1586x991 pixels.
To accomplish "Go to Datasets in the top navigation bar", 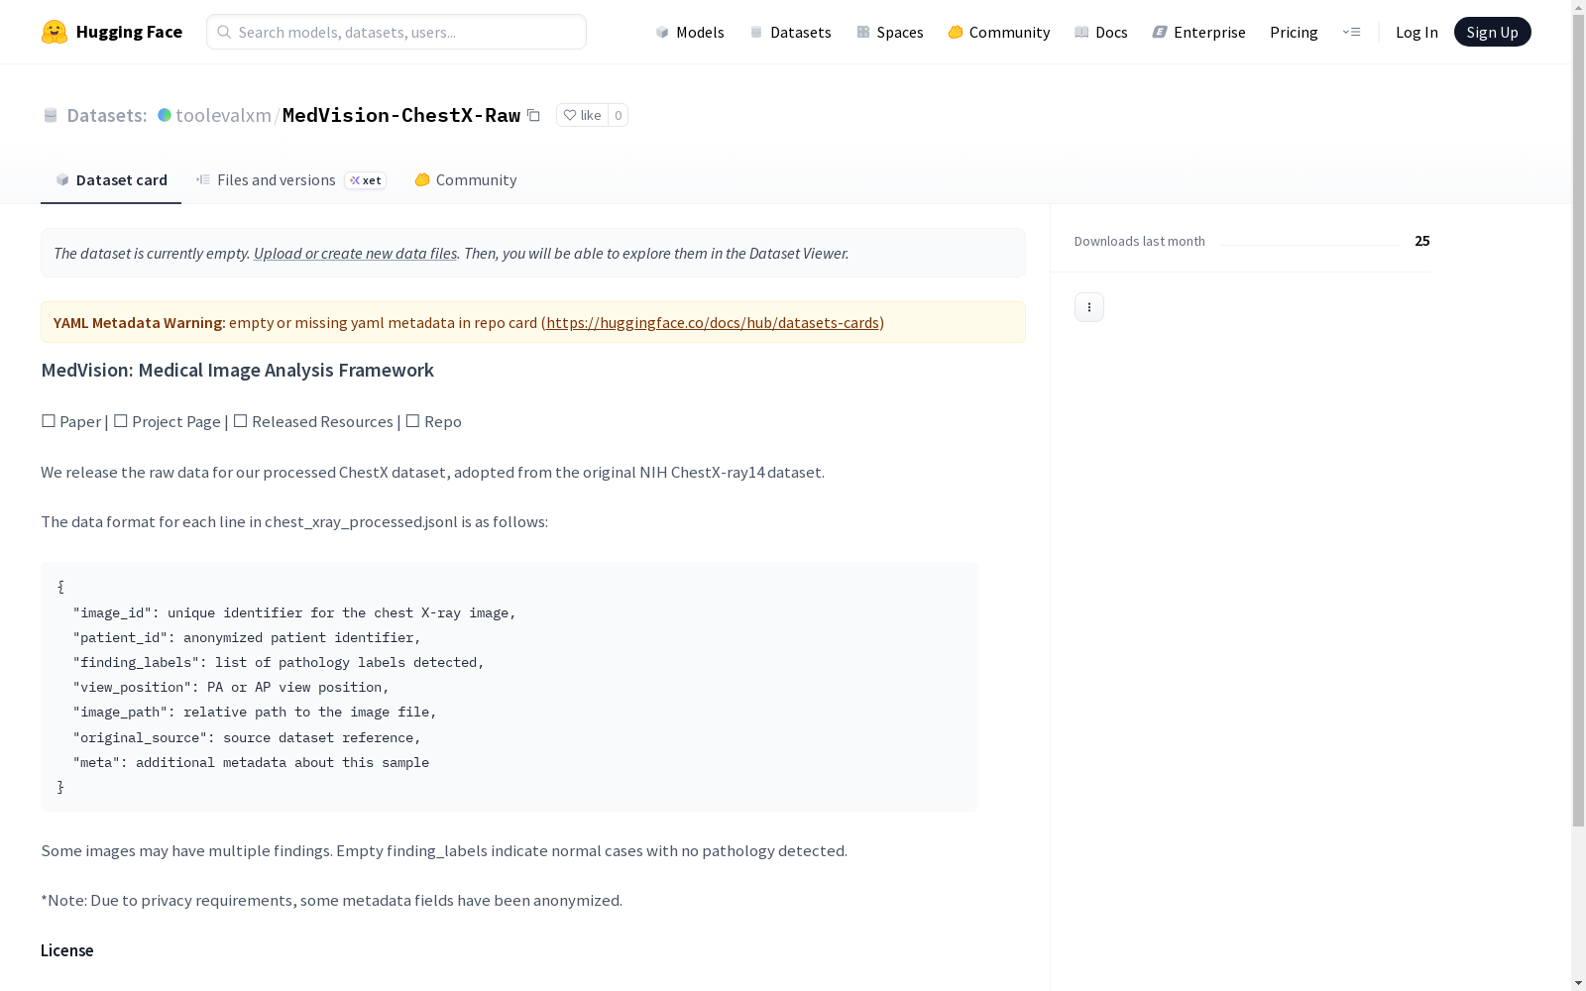I will 790,32.
